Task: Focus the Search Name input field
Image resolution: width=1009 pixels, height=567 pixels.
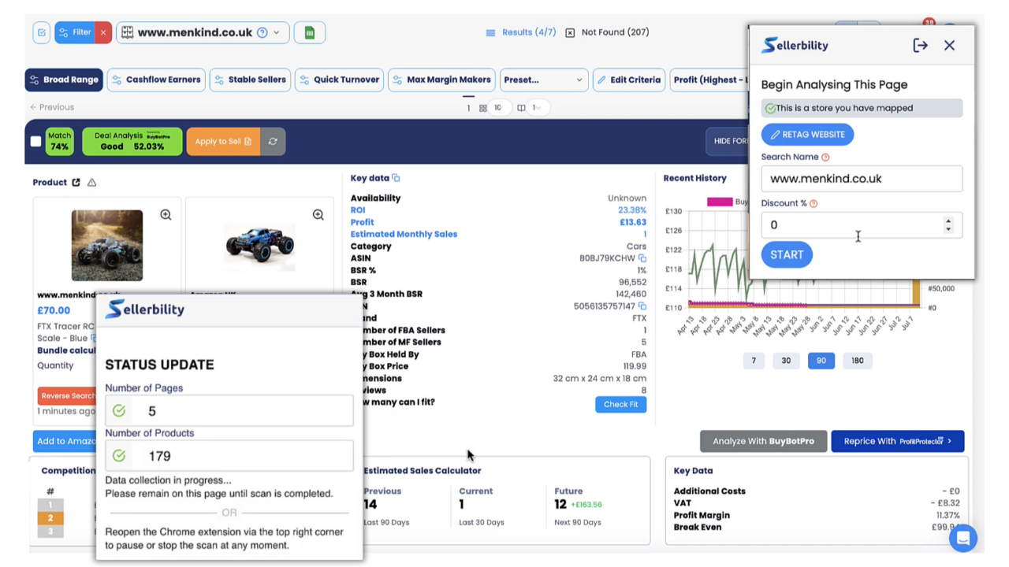Action: [862, 179]
